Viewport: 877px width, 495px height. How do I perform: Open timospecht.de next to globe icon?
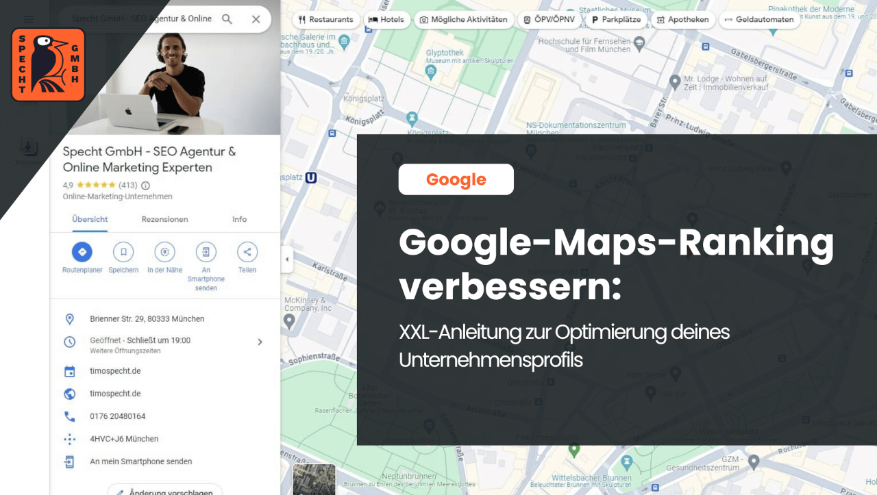[115, 394]
